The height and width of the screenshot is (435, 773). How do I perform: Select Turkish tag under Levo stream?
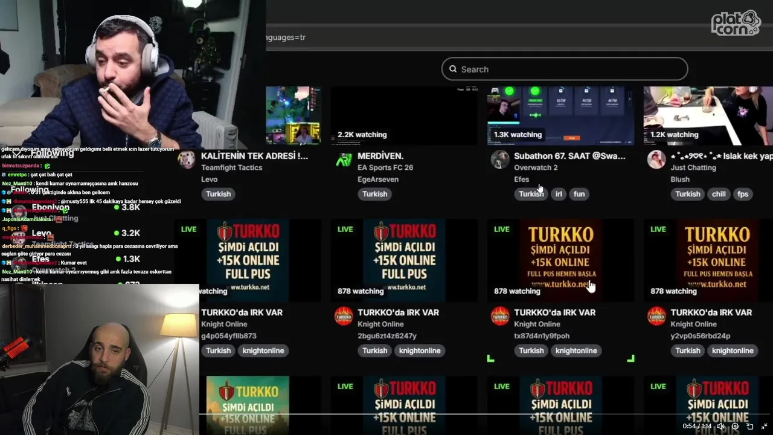[218, 194]
